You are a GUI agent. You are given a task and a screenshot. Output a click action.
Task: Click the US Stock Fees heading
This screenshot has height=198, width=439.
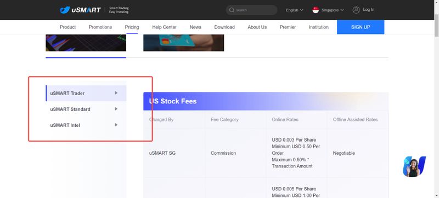173,101
